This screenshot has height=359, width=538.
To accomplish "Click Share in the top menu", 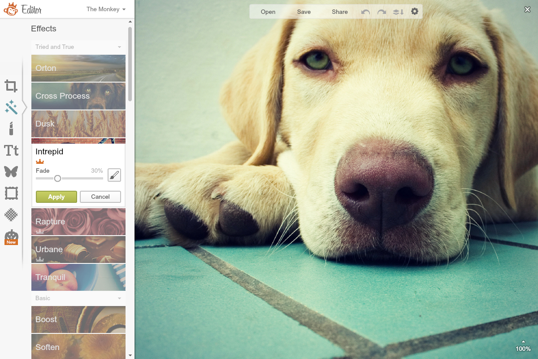I will [340, 12].
